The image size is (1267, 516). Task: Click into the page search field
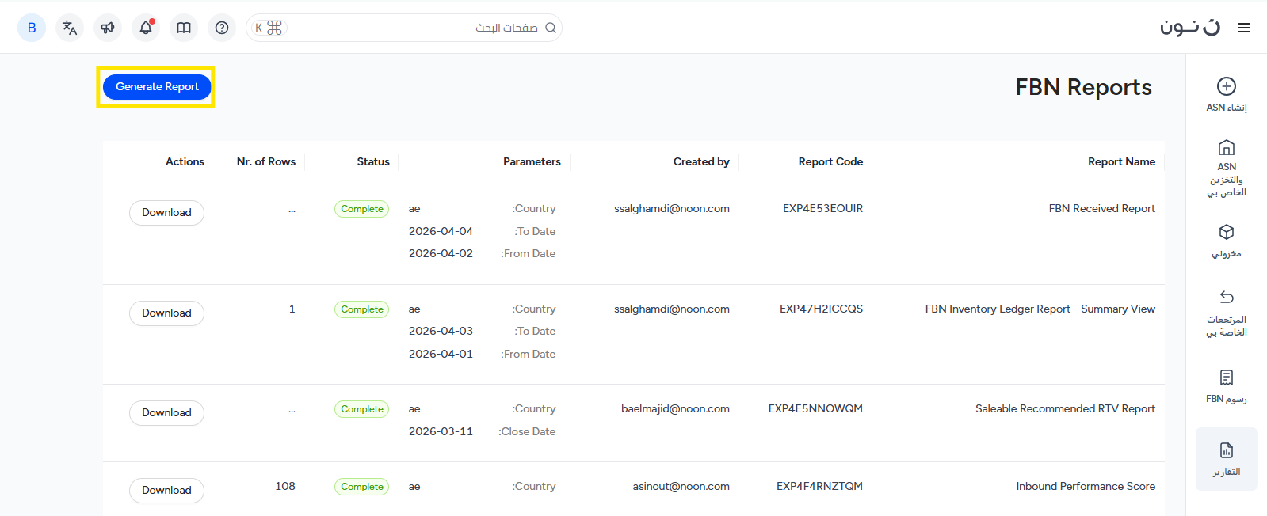tap(412, 28)
